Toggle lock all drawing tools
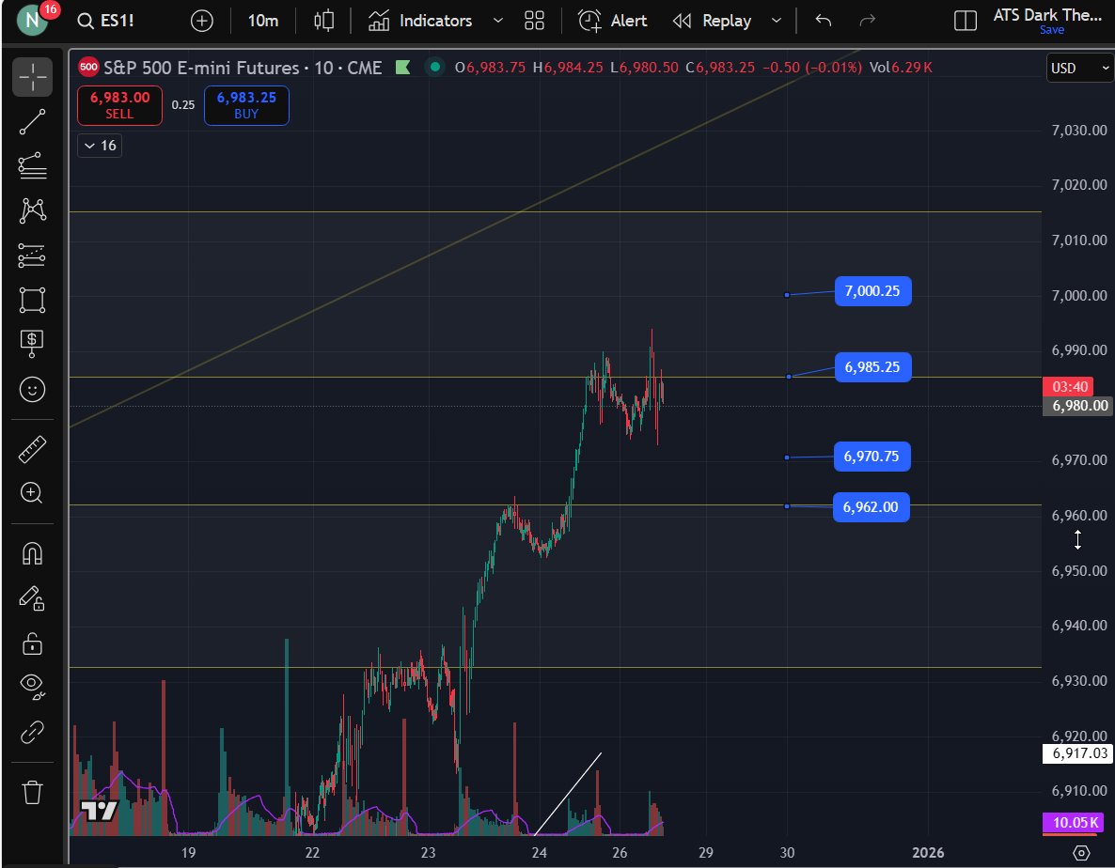Image resolution: width=1115 pixels, height=868 pixels. click(x=32, y=643)
